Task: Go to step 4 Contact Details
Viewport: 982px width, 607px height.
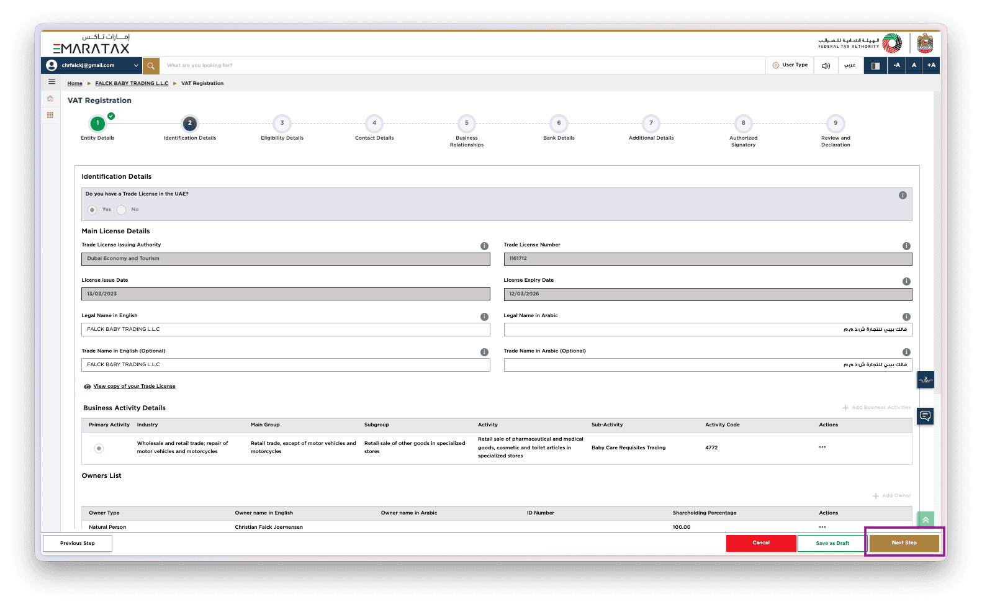Action: 374,124
